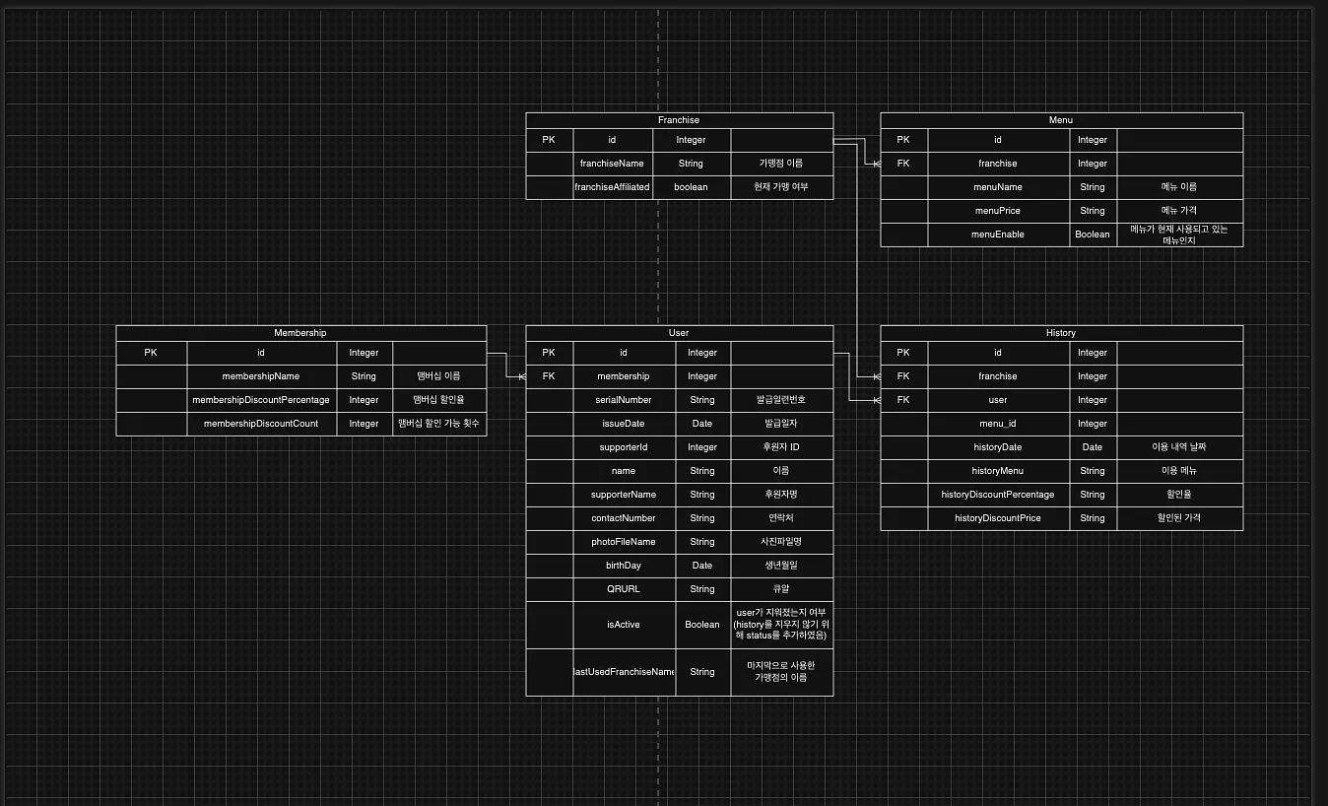
Task: Click the franchiseAffiliated field cell
Action: 612,187
